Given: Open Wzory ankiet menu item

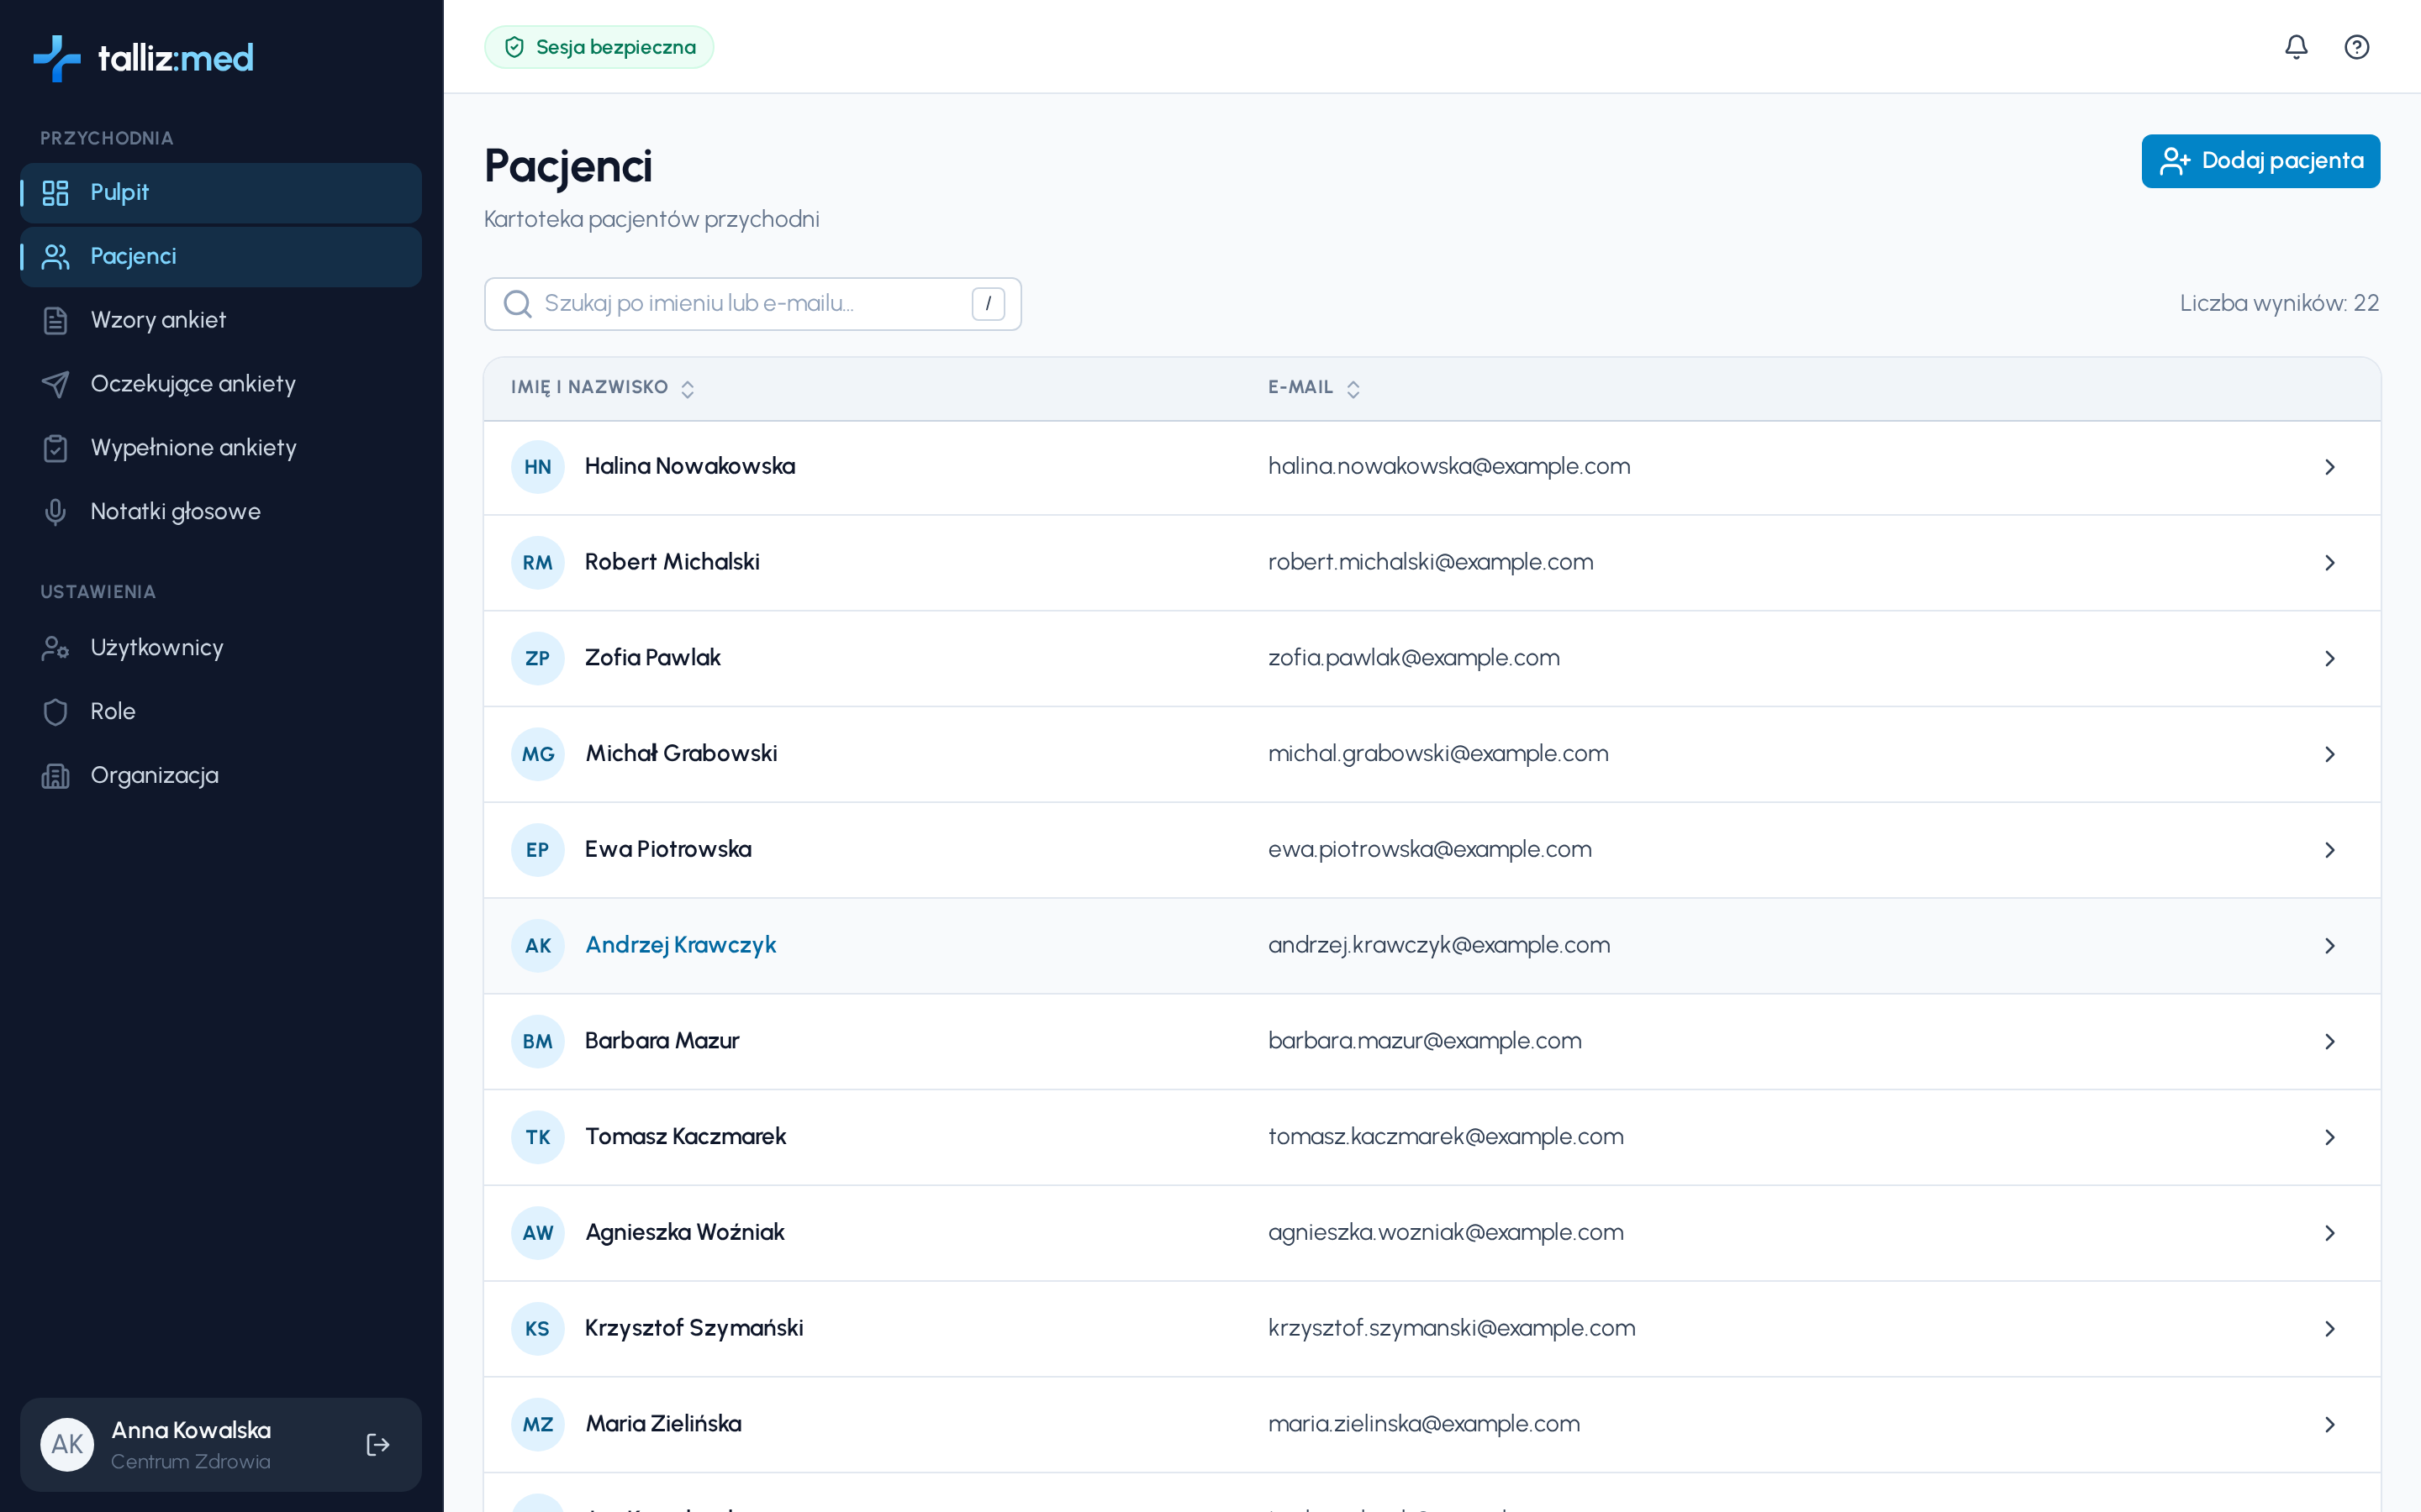Looking at the screenshot, I should [x=220, y=320].
